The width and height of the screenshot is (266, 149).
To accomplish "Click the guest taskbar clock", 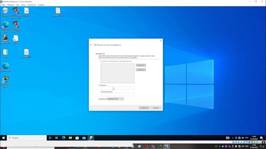I will (254, 138).
